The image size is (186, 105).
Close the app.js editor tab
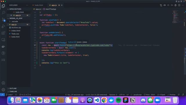(x=62, y=5)
